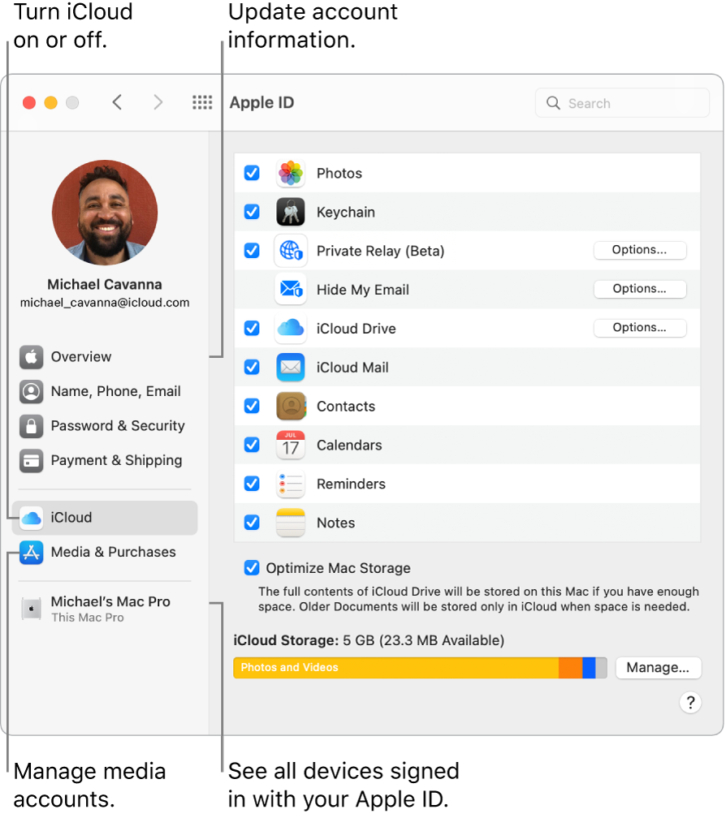Screen dimensions: 726x818
Task: Click the Keychain icon
Action: click(291, 212)
